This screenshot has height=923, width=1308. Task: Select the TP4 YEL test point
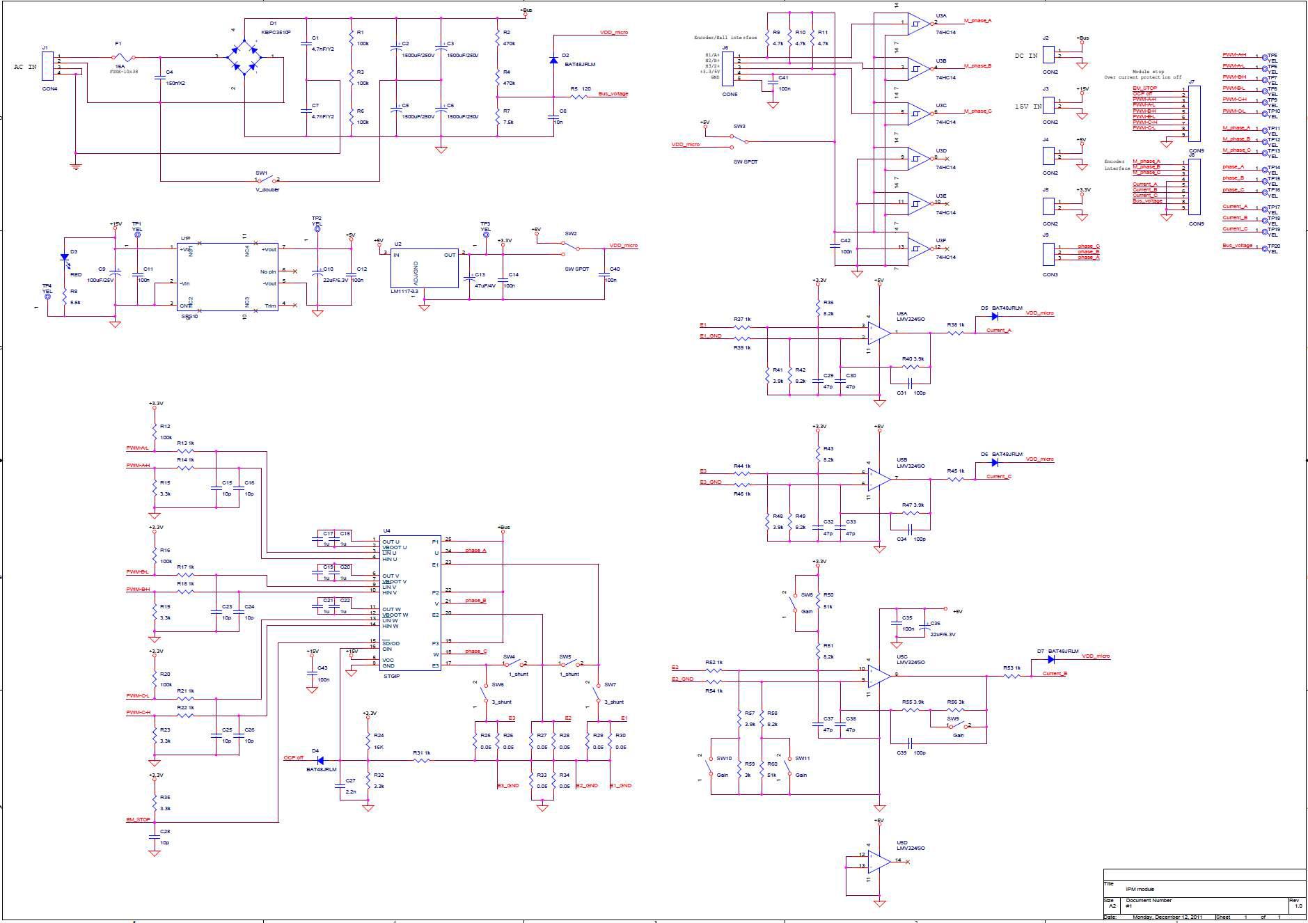pos(47,297)
